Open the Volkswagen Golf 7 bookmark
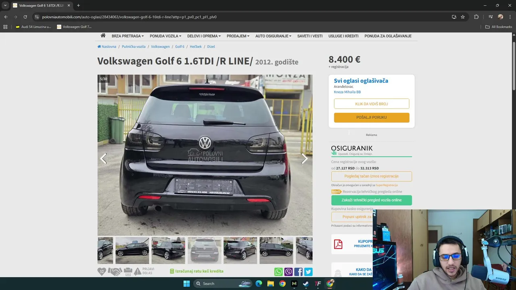 point(74,27)
